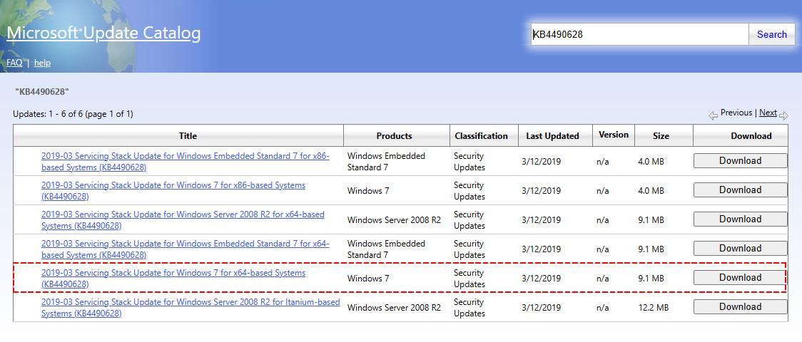Download the Windows 7 x86 update

(740, 190)
